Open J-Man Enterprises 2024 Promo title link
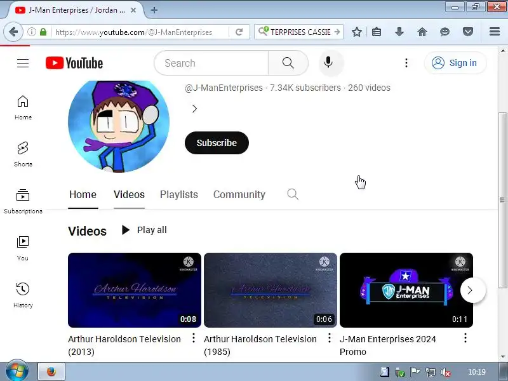Image resolution: width=508 pixels, height=381 pixels. click(x=388, y=345)
